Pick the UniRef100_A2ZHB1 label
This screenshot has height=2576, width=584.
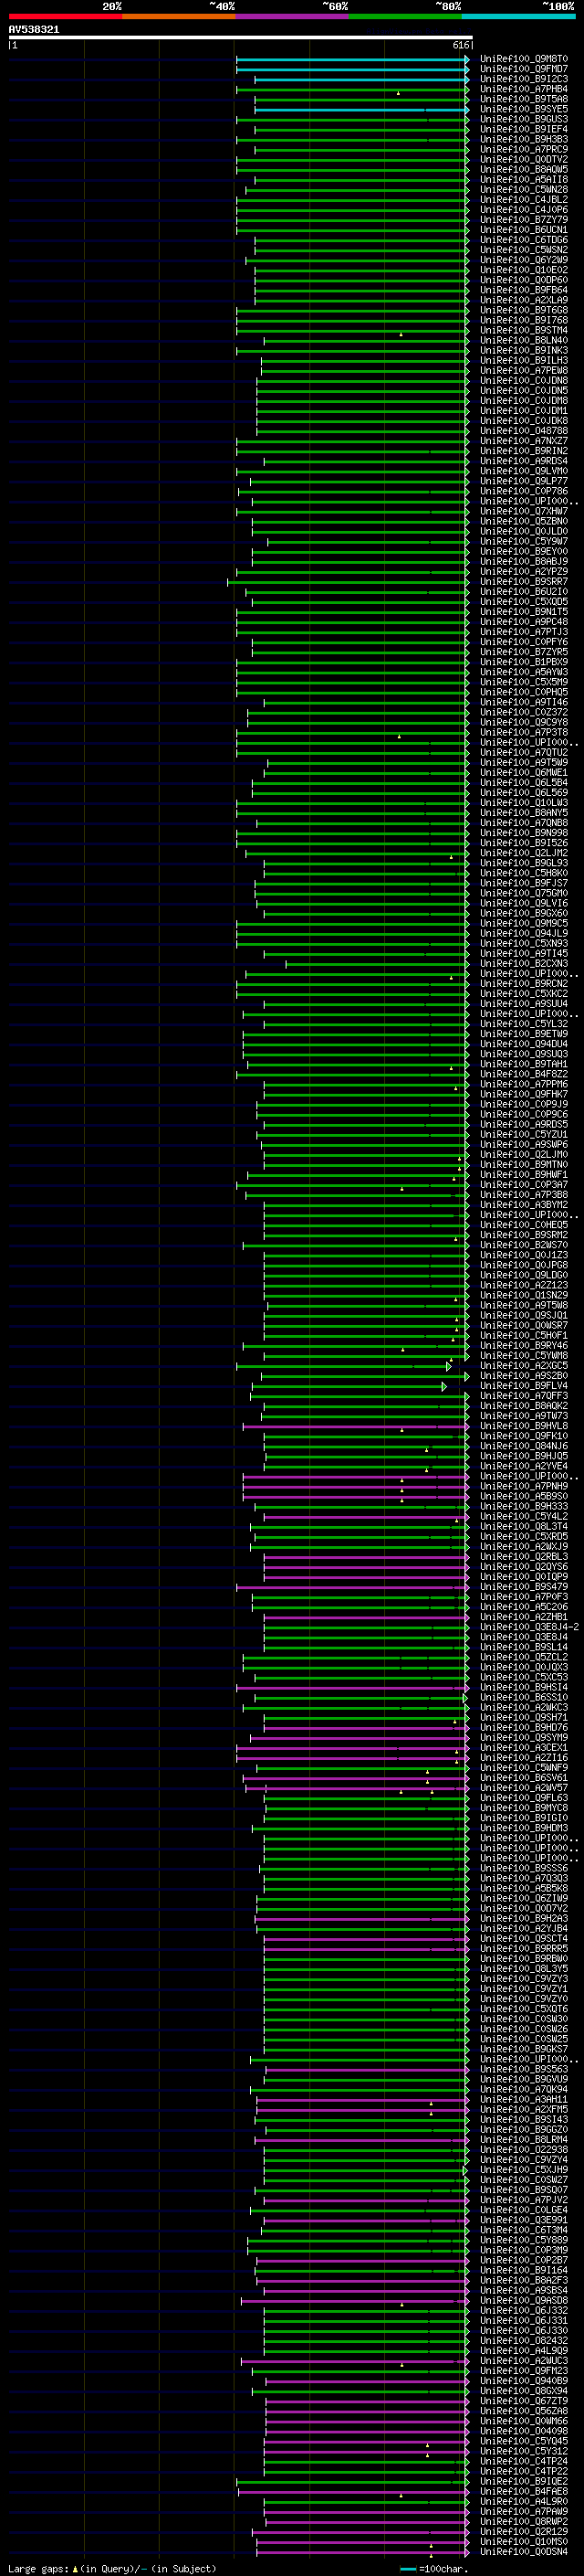[x=524, y=1617]
